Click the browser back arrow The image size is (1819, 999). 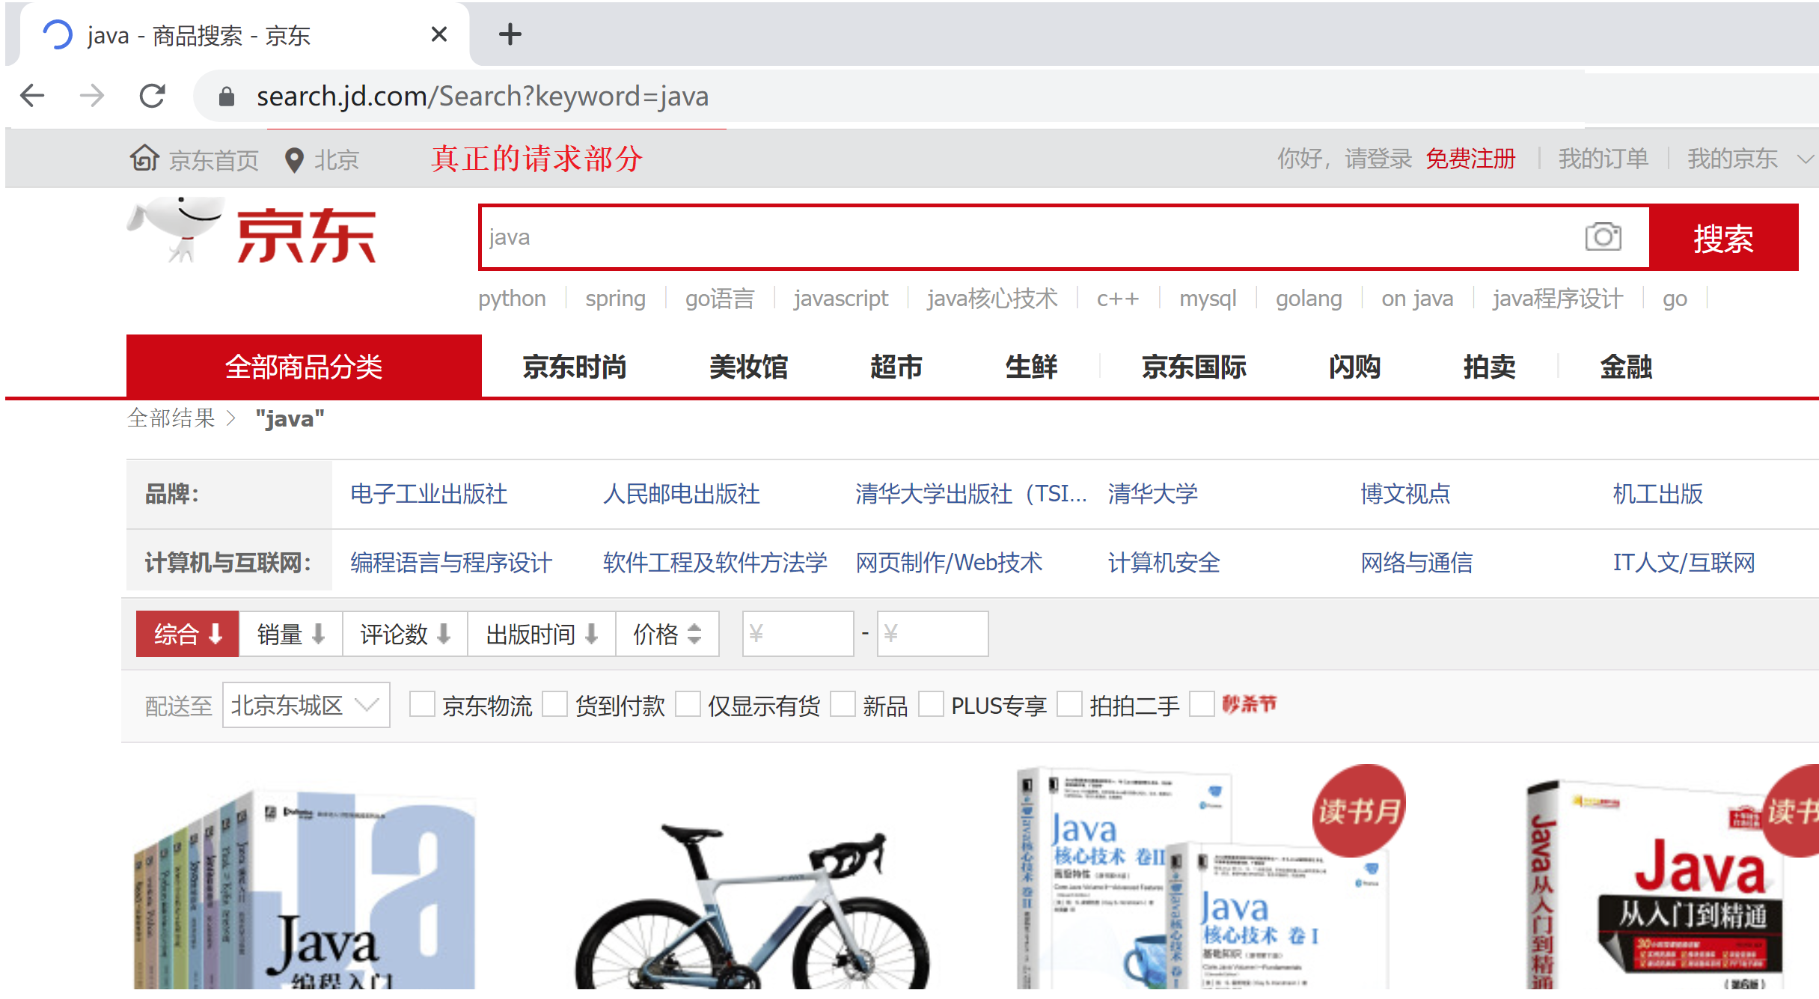click(32, 96)
